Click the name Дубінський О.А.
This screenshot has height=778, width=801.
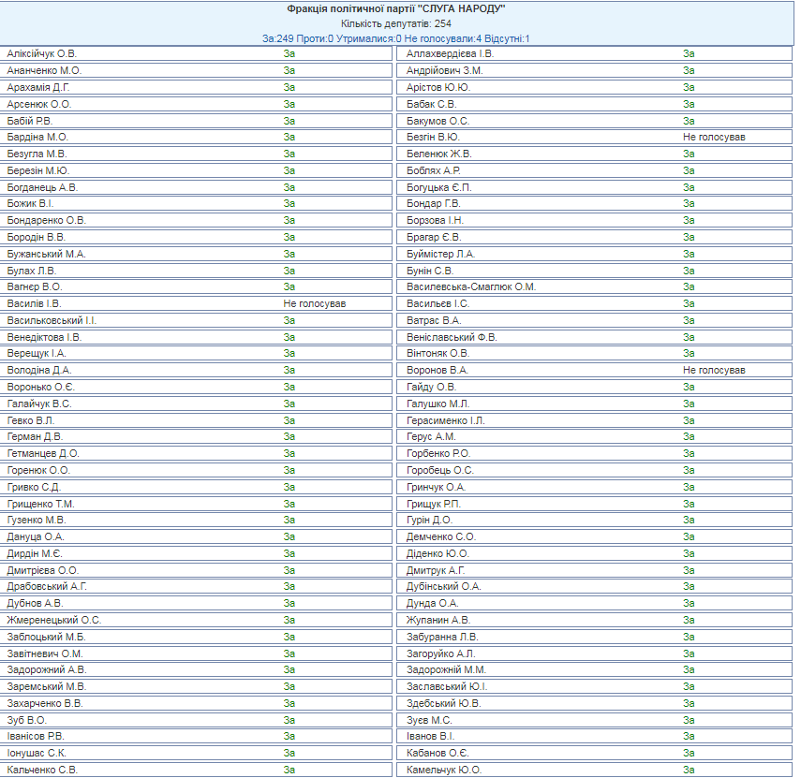pos(444,587)
